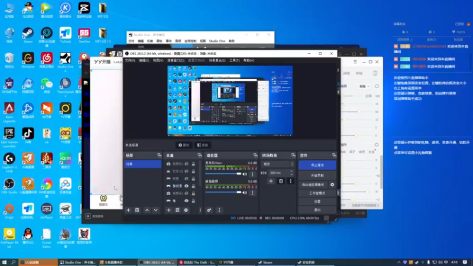Viewport: 473px width, 266px height.
Task: Click the Mic/Aux volume slider
Action: tap(223, 174)
